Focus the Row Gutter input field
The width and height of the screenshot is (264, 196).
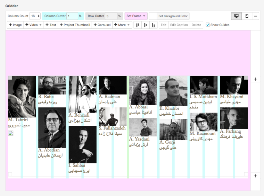tap(111, 16)
